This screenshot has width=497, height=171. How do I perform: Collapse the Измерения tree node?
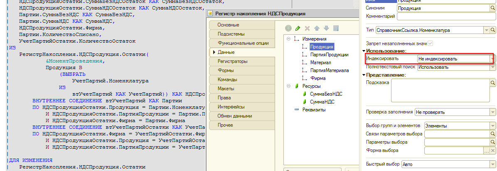click(x=288, y=39)
